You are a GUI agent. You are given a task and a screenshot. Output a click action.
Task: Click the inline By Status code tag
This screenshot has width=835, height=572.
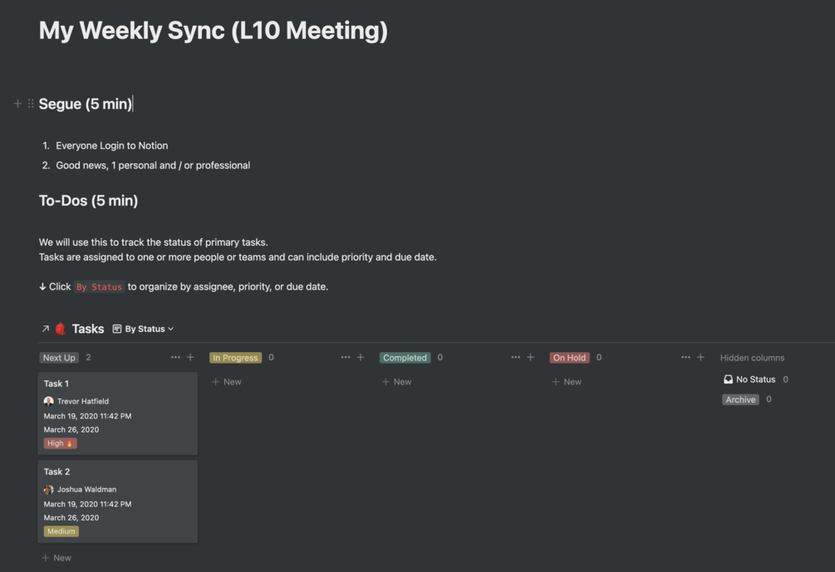pyautogui.click(x=99, y=287)
